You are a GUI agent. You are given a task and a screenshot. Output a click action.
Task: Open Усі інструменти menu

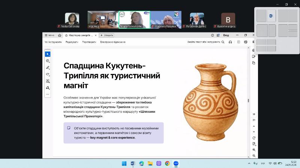(53, 42)
